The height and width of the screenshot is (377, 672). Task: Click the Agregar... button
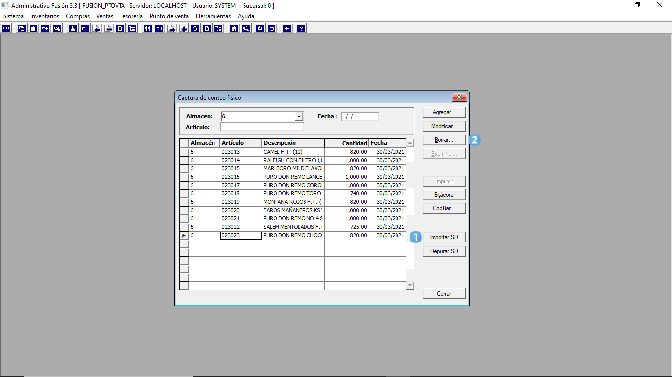[x=444, y=112]
